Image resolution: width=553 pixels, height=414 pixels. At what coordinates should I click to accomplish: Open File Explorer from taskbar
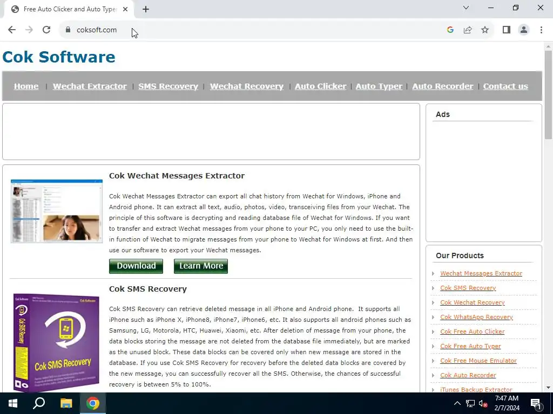[66, 403]
